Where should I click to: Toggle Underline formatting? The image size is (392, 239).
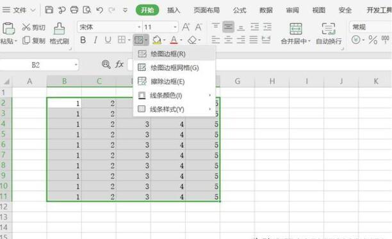pyautogui.click(x=108, y=40)
